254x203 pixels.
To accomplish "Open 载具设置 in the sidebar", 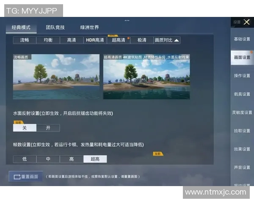I will (x=242, y=94).
